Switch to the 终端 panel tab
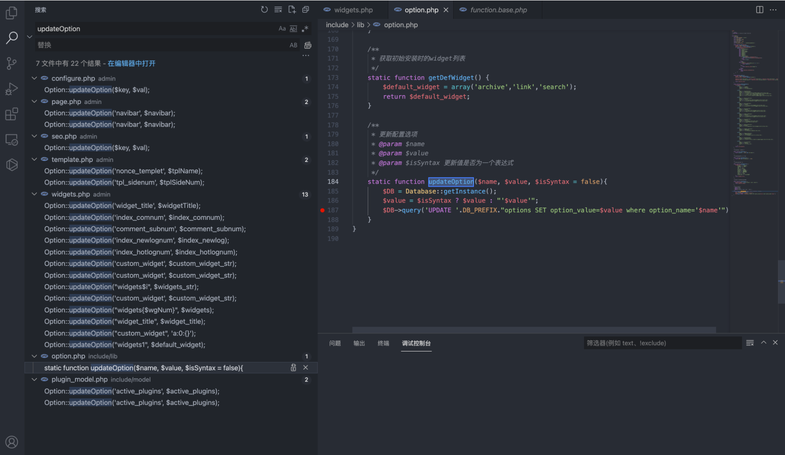This screenshot has width=785, height=455. tap(383, 343)
